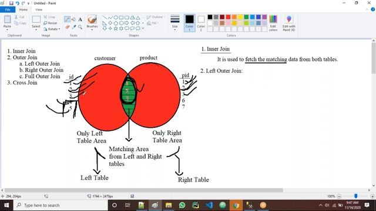This screenshot has width=376, height=211.
Task: Pick the purple color swatch
Action: pyautogui.click(x=264, y=17)
